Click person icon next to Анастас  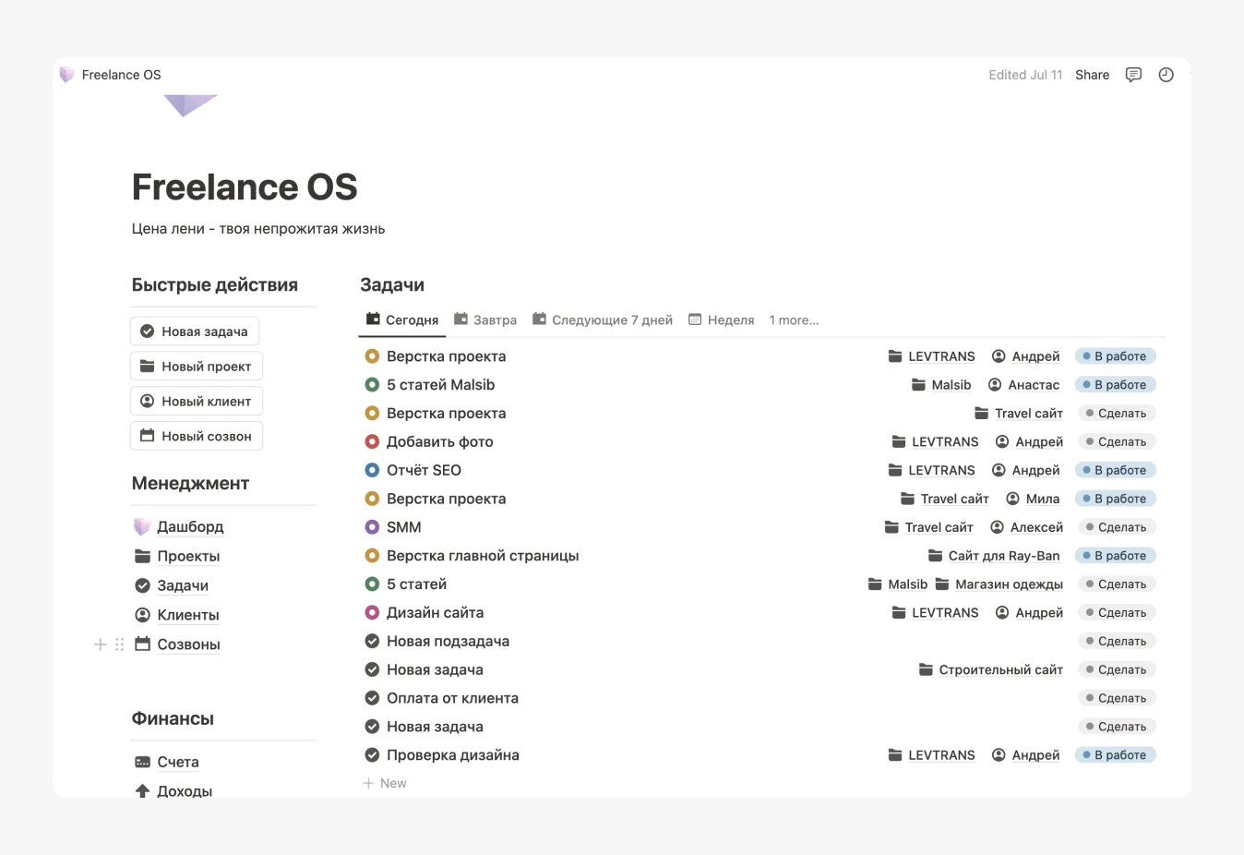(995, 385)
